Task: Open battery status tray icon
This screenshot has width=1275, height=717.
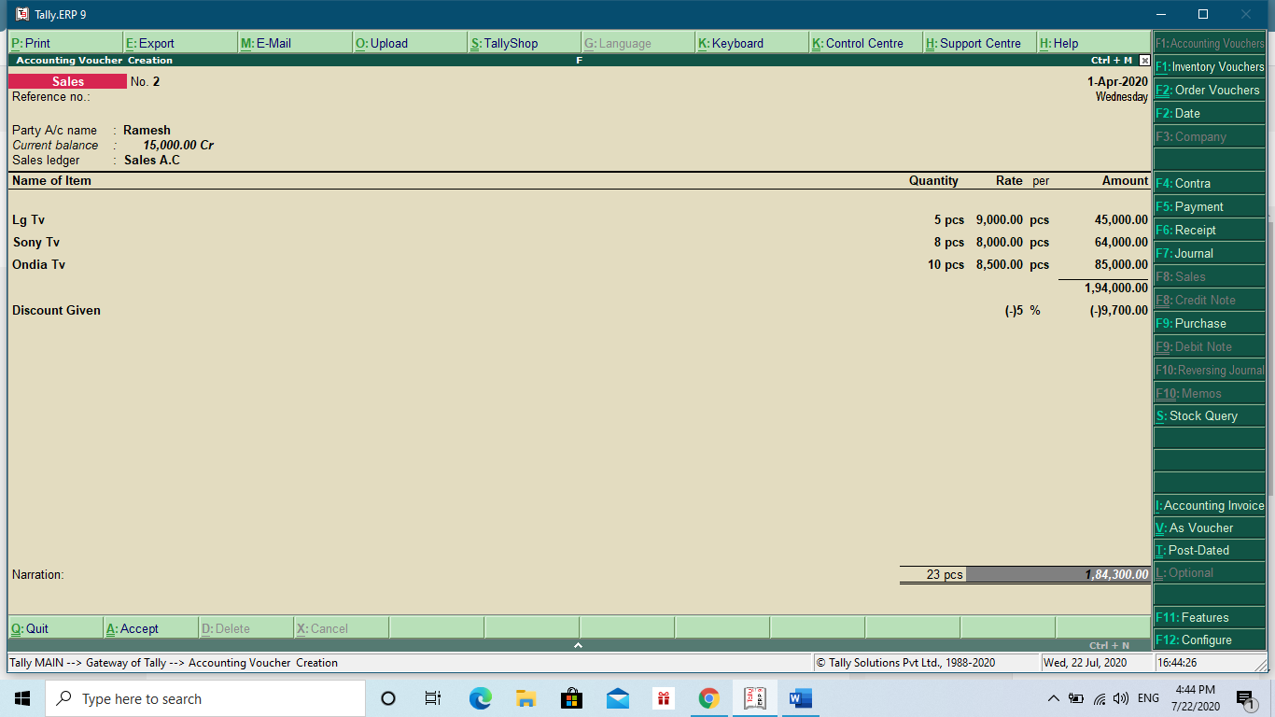Action: [x=1076, y=698]
